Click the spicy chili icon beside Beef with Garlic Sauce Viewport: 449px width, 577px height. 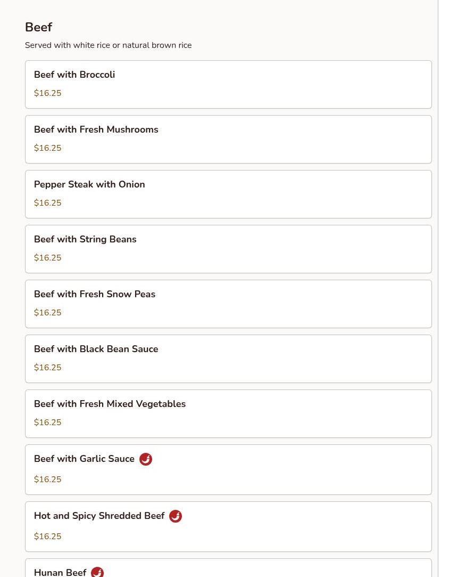click(146, 459)
